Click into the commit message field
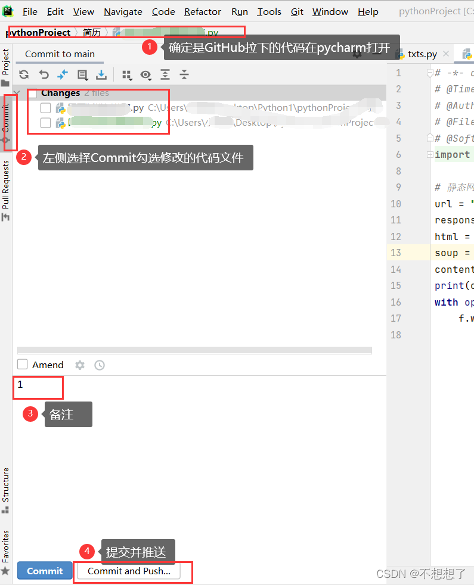 200,466
